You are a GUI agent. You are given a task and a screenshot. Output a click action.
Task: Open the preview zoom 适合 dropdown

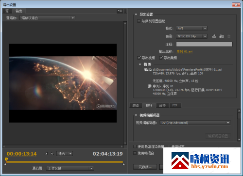pyautogui.click(x=65, y=154)
